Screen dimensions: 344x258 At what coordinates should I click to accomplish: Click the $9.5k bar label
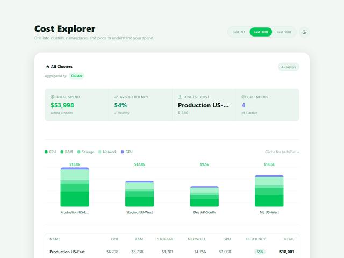coord(204,164)
